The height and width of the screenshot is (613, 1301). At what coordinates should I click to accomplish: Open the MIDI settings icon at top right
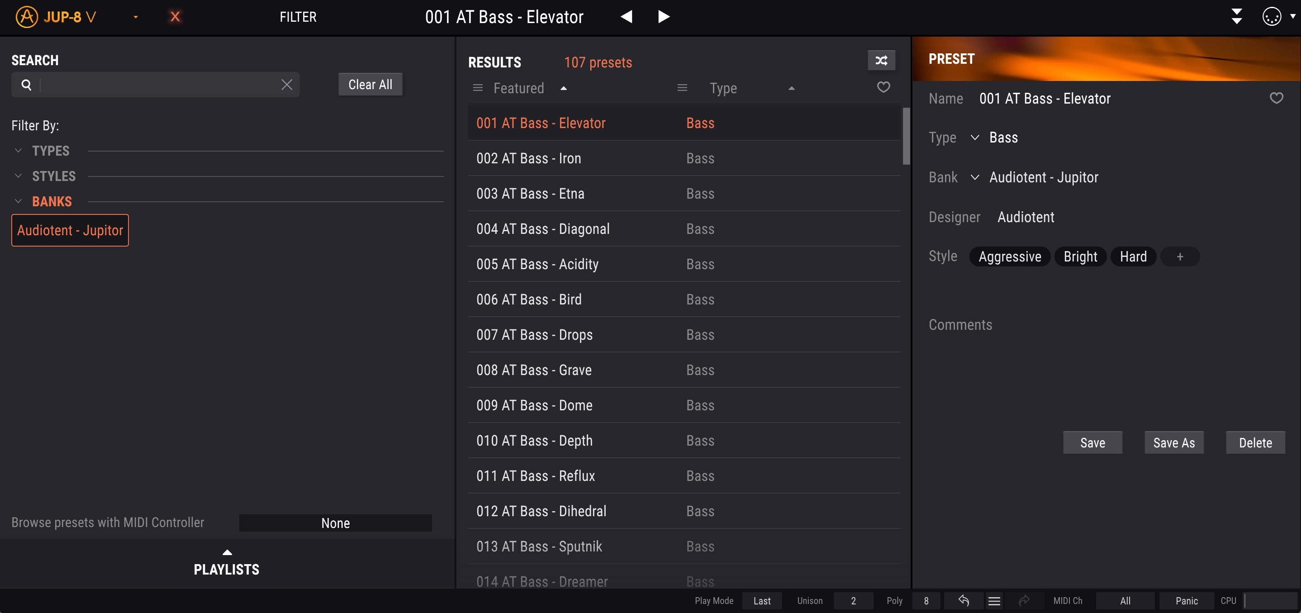point(1271,17)
